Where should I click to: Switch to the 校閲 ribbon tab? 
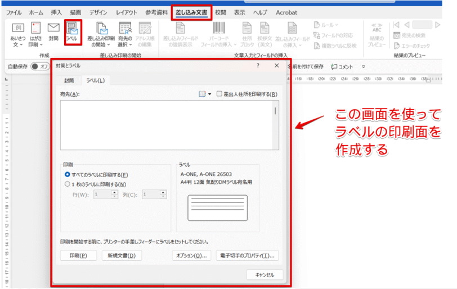pos(221,12)
